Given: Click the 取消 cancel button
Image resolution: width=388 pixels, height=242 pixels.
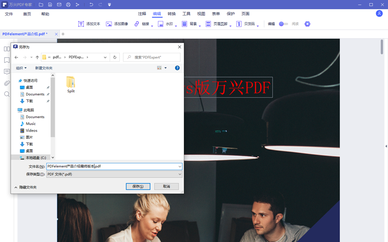Looking at the screenshot, I should [166, 186].
